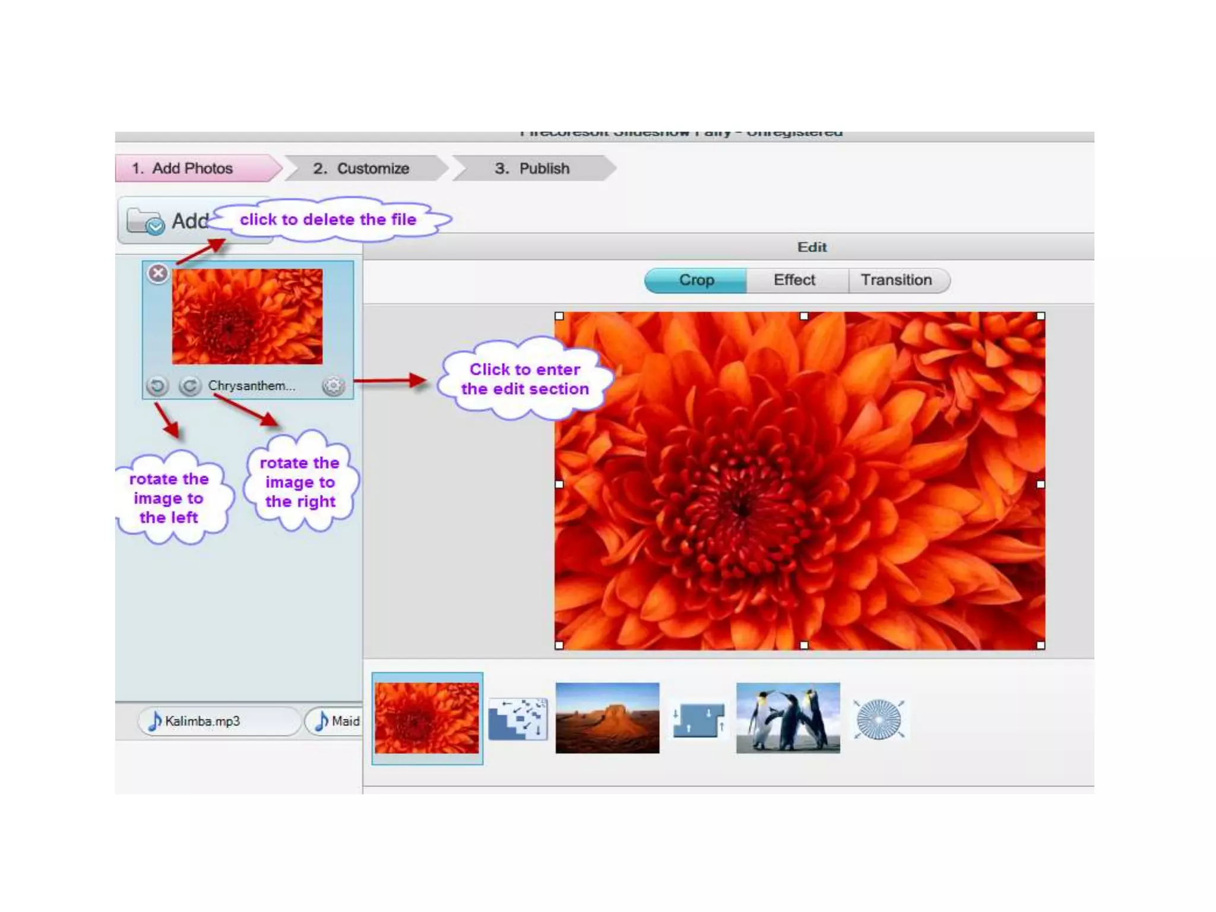Select the stair-step transition icon after the flower

pos(518,719)
